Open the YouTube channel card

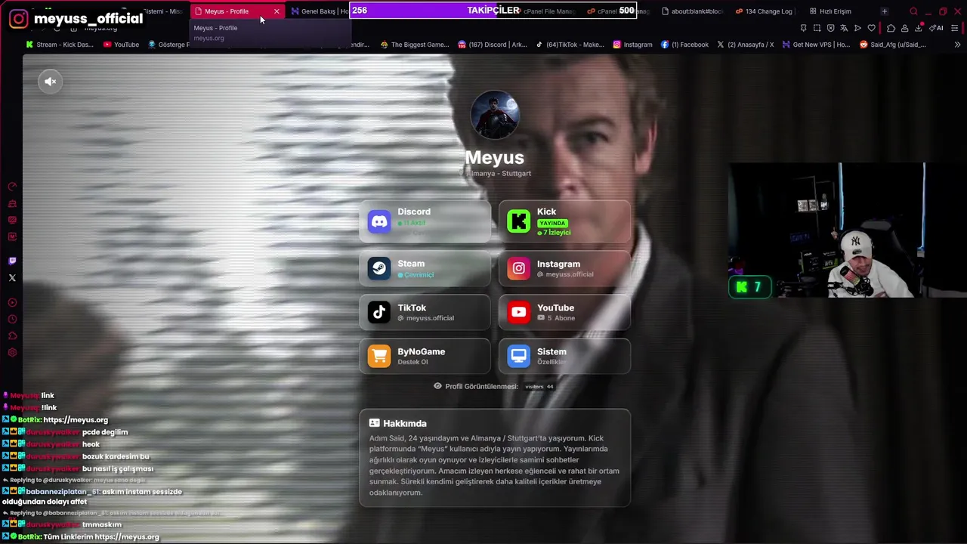(x=564, y=312)
